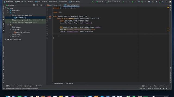Click the happy face icon in status bar

(x=164, y=89)
